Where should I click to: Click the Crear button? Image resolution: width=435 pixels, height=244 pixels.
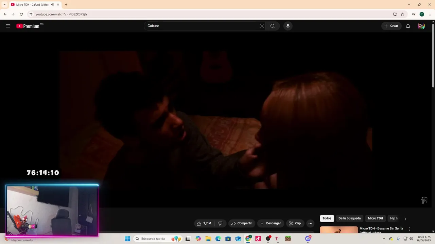[x=391, y=26]
